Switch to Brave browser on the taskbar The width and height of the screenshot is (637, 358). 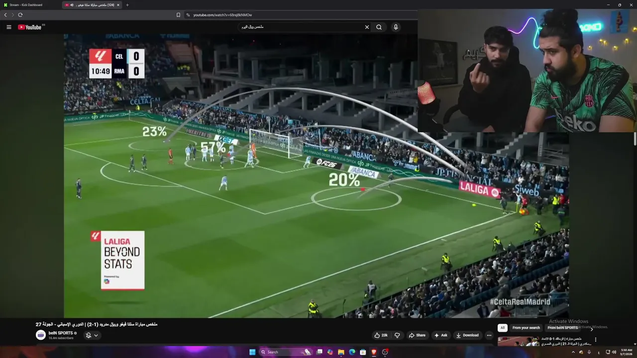pyautogui.click(x=374, y=352)
